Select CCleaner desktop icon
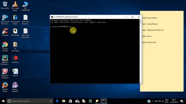 point(5,32)
